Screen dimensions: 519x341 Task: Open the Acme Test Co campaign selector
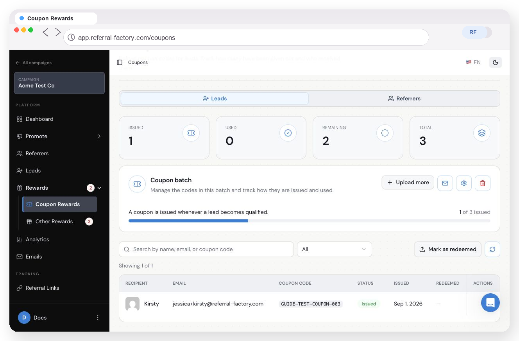[59, 83]
